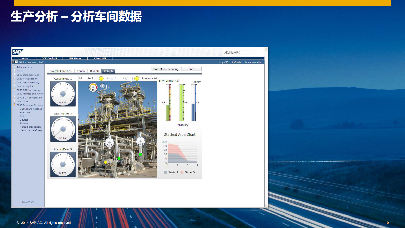Click the ACHEMA logo in the header
The image size is (405, 228).
pos(232,52)
